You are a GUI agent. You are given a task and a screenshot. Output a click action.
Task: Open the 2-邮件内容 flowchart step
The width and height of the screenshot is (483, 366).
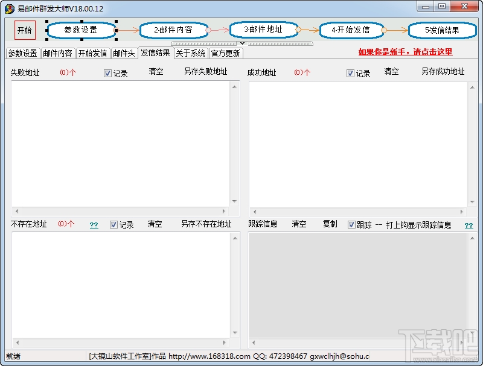pyautogui.click(x=174, y=30)
